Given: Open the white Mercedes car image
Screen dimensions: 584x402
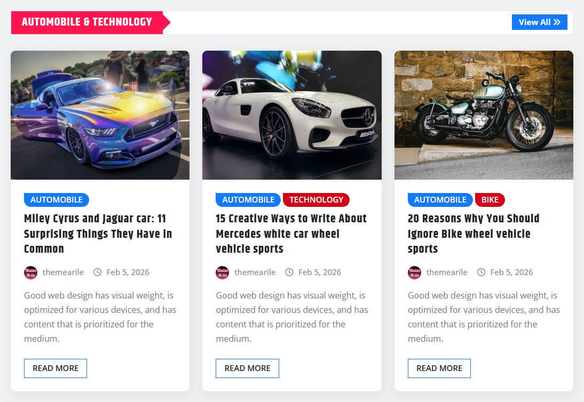Looking at the screenshot, I should (292, 115).
